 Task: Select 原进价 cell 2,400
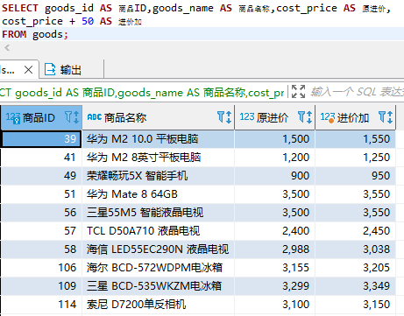click(274, 231)
